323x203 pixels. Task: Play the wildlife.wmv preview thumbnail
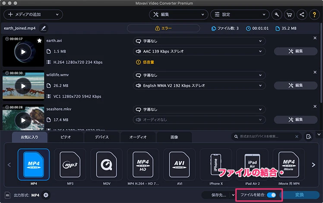coord(23,86)
